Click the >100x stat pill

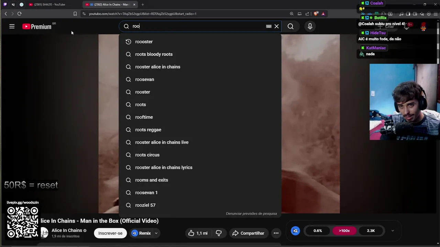[x=344, y=231]
